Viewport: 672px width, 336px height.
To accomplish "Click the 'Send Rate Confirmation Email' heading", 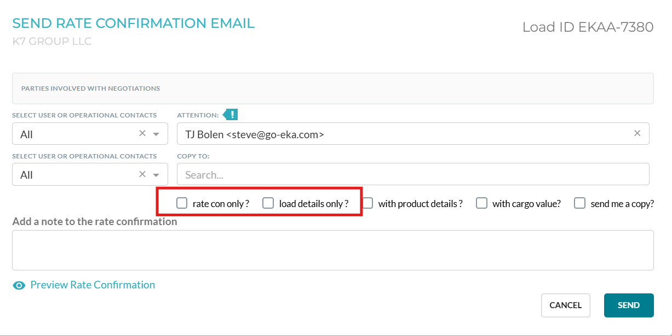I will (133, 23).
